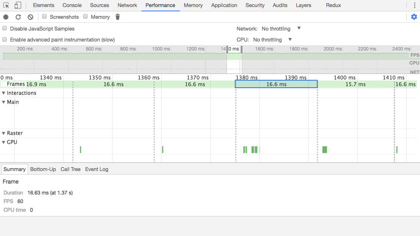Open the Sources tab
This screenshot has width=420, height=236.
pos(99,5)
